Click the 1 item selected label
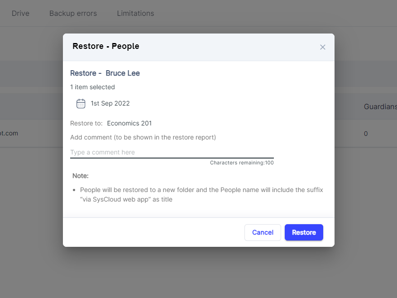Image resolution: width=397 pixels, height=298 pixels. coord(92,87)
